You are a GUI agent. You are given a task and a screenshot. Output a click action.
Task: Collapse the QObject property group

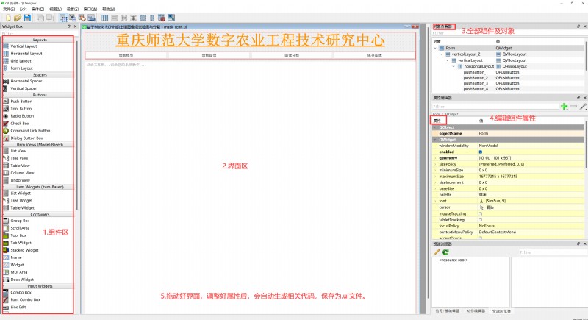[x=435, y=127]
